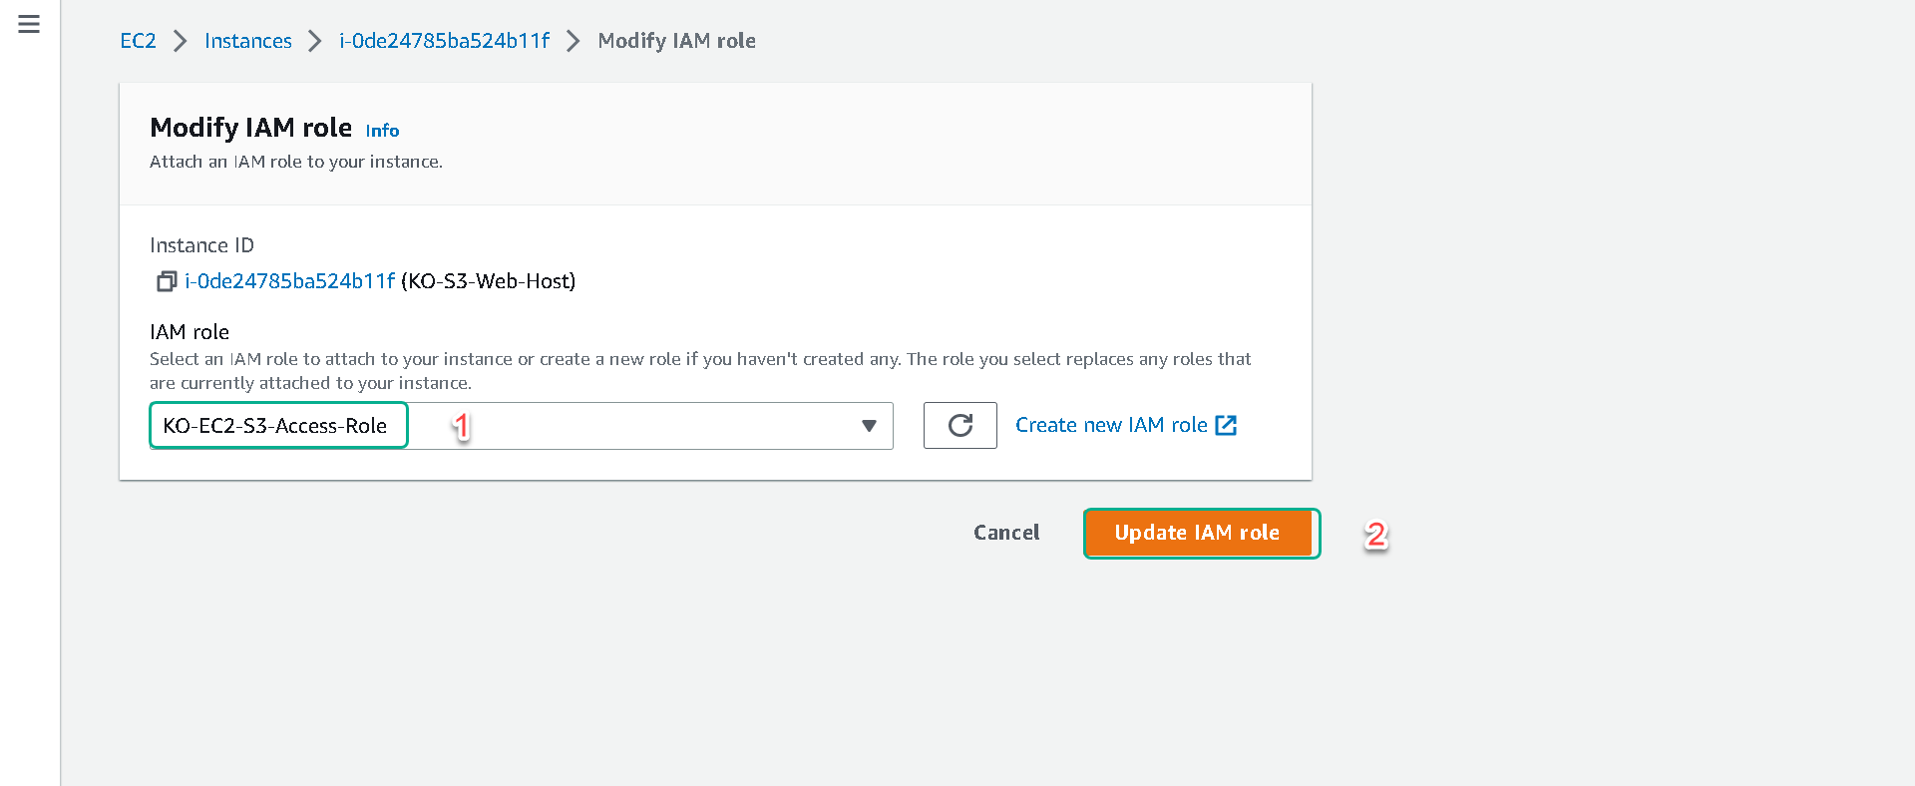This screenshot has height=786, width=1915.
Task: Refresh the IAM role list
Action: (959, 426)
